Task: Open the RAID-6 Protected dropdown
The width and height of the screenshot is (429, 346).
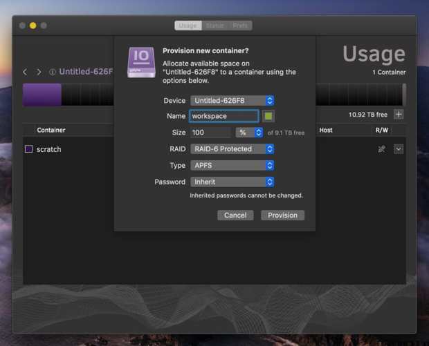Action: 232,149
